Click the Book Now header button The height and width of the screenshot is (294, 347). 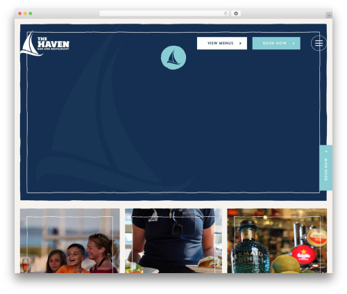tap(276, 43)
